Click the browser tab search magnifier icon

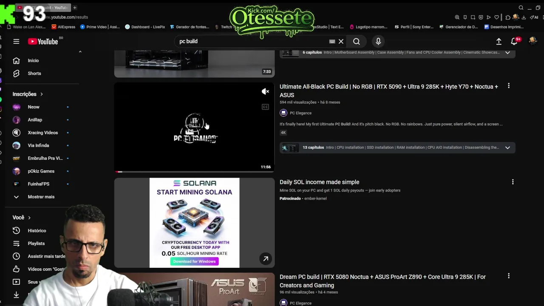click(521, 8)
